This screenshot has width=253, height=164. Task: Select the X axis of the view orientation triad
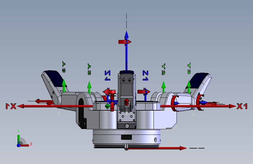pos(25,145)
